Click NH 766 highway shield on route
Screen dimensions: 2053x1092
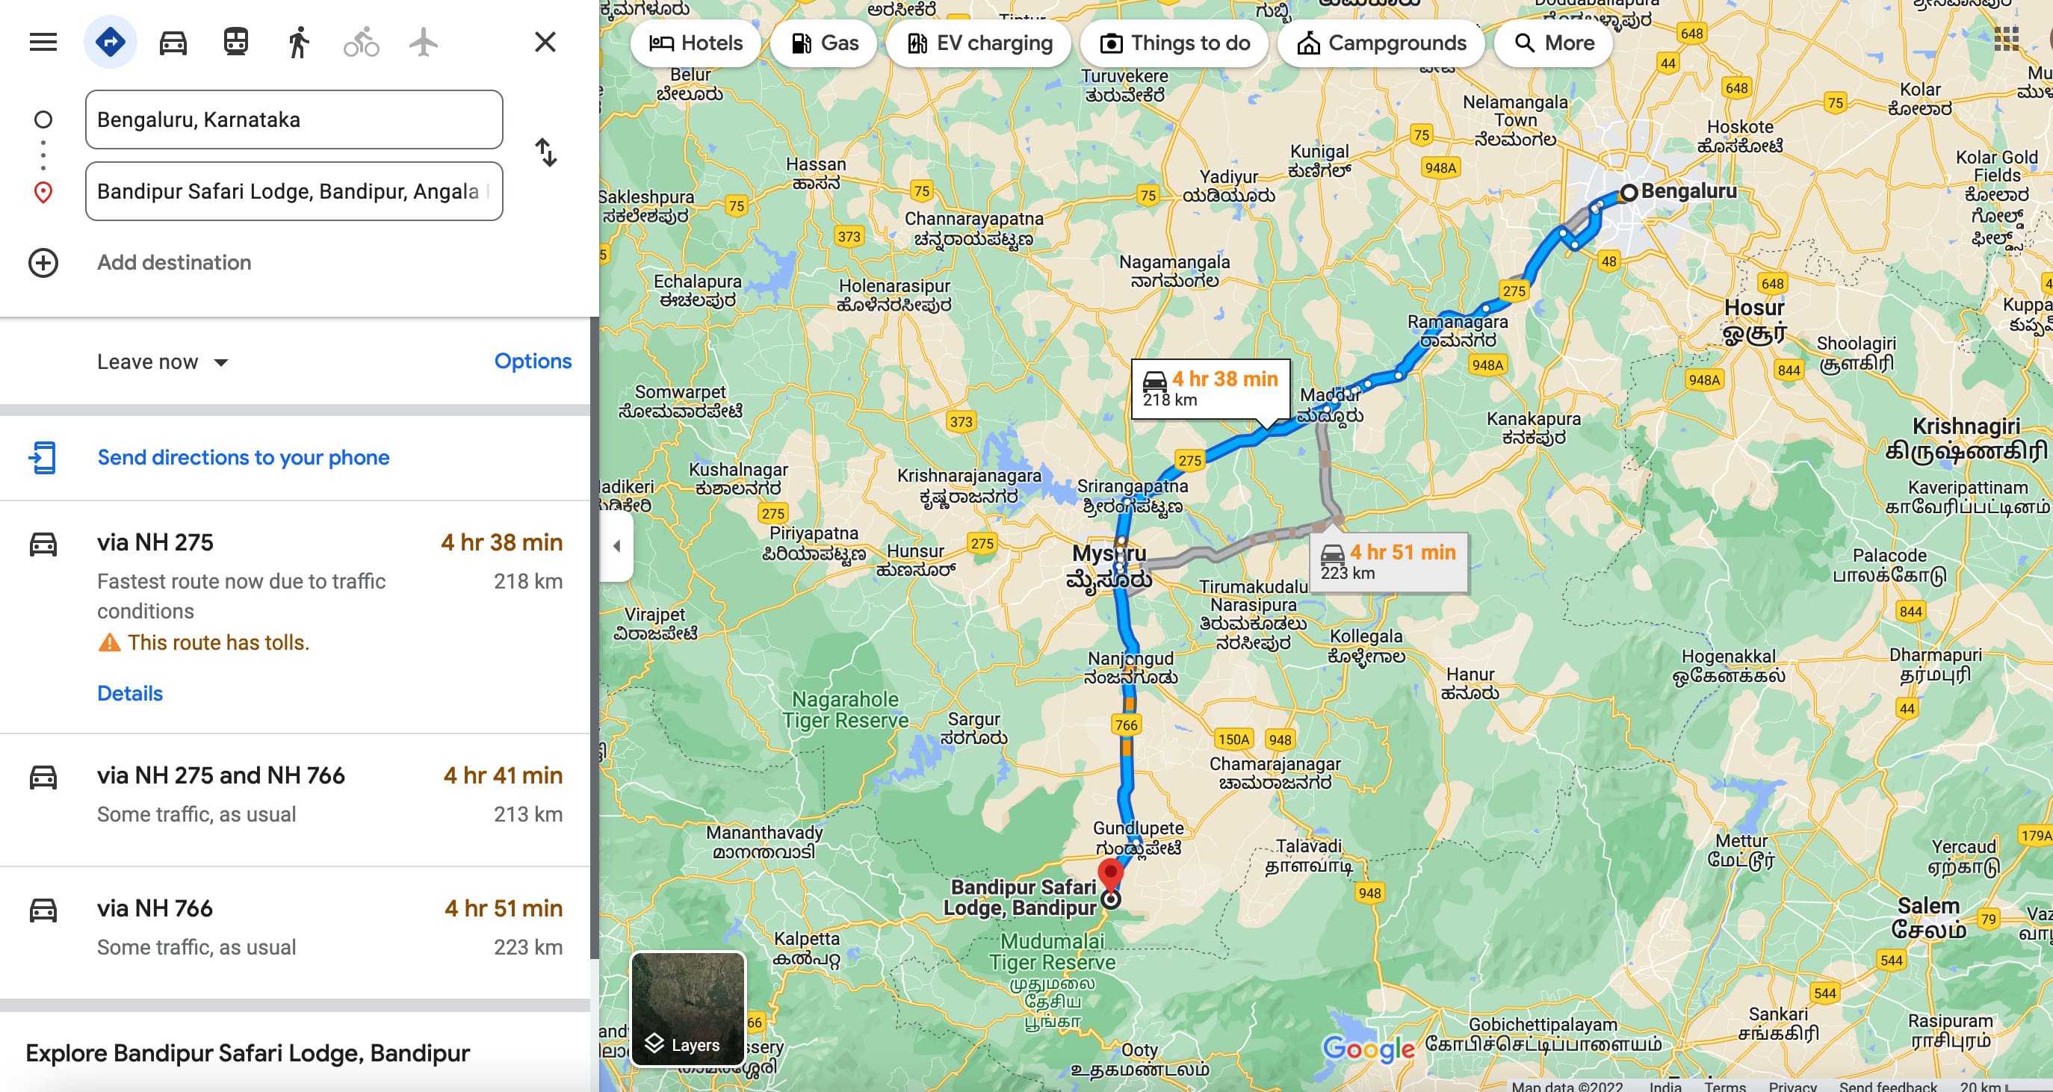coord(1126,725)
